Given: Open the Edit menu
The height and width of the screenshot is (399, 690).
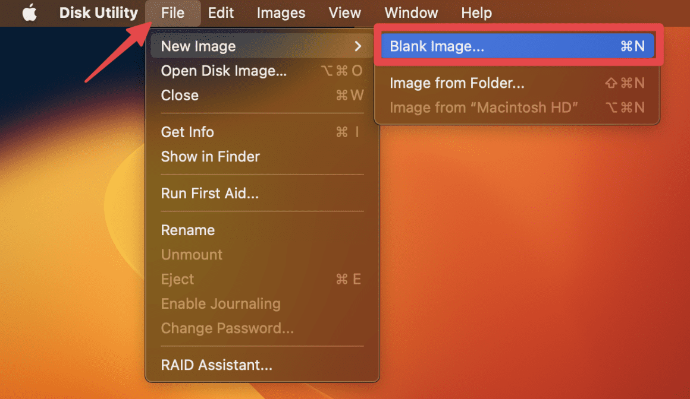Looking at the screenshot, I should pos(221,12).
